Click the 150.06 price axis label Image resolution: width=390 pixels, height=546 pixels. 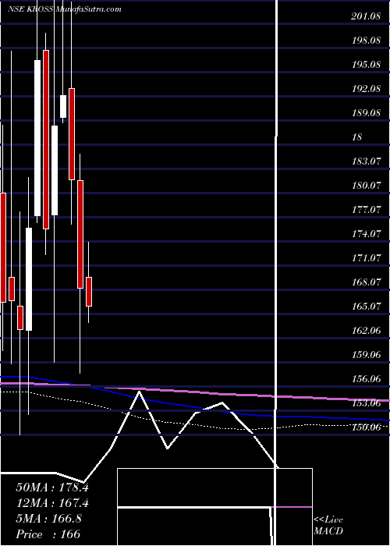click(x=365, y=427)
